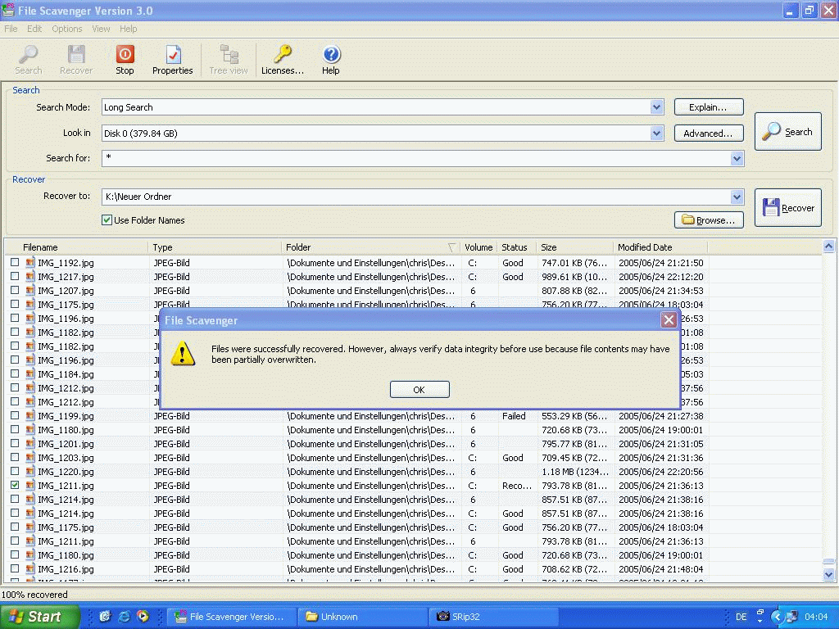This screenshot has width=839, height=629.
Task: Uncheck Use Folder Names checkbox
Action: [x=107, y=219]
